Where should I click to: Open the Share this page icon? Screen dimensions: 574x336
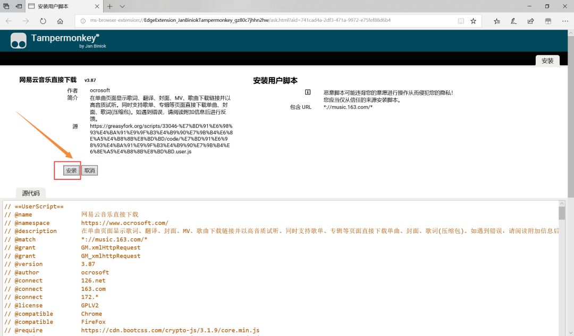tap(530, 21)
